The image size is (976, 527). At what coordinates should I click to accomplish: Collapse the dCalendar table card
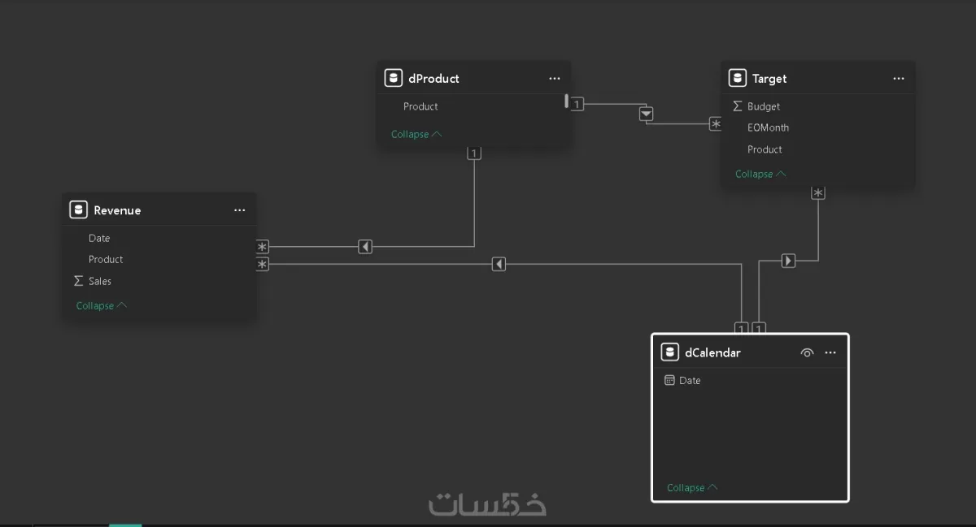click(x=686, y=487)
